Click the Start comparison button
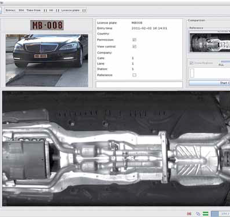This screenshot has height=217, width=230. (209, 83)
